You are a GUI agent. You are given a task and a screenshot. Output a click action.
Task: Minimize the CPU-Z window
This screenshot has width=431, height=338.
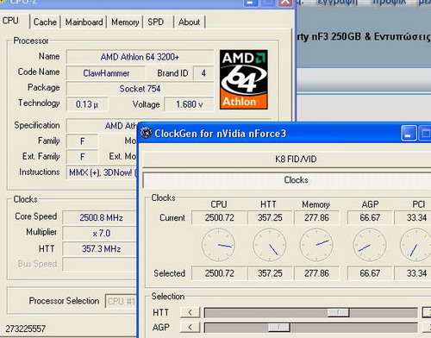(x=250, y=3)
